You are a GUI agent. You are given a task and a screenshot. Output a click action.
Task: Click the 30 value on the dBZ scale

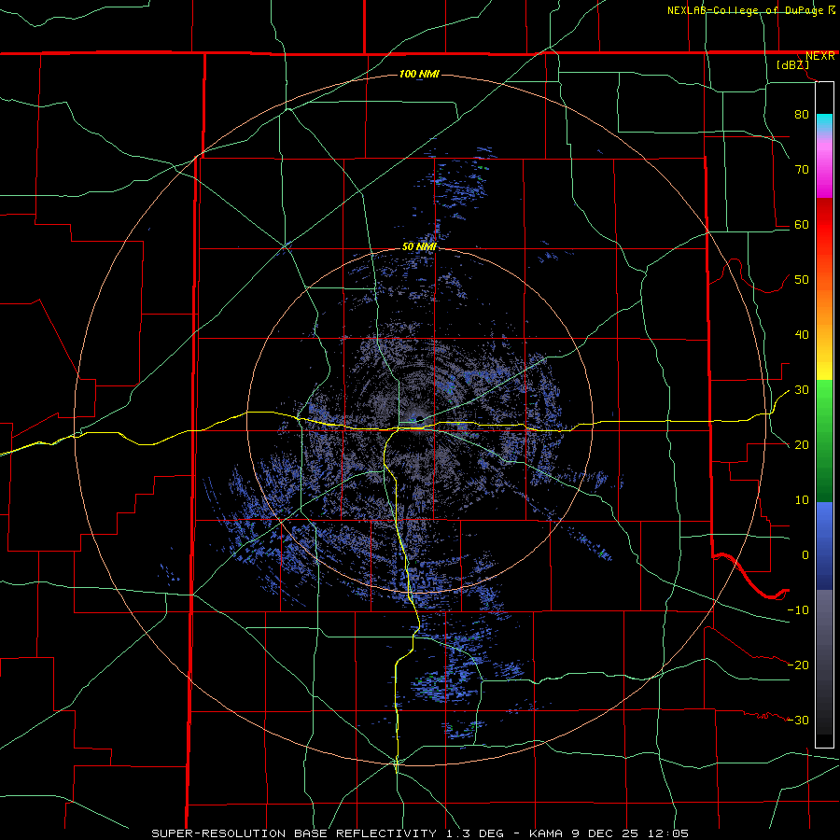[802, 390]
